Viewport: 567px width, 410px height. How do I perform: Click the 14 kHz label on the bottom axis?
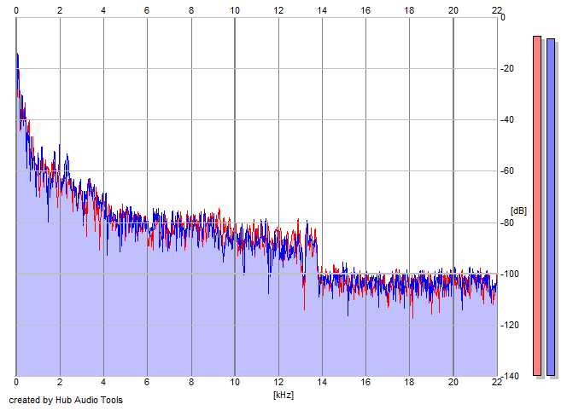(322, 382)
